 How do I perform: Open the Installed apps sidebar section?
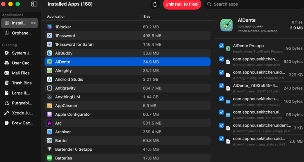click(20, 23)
